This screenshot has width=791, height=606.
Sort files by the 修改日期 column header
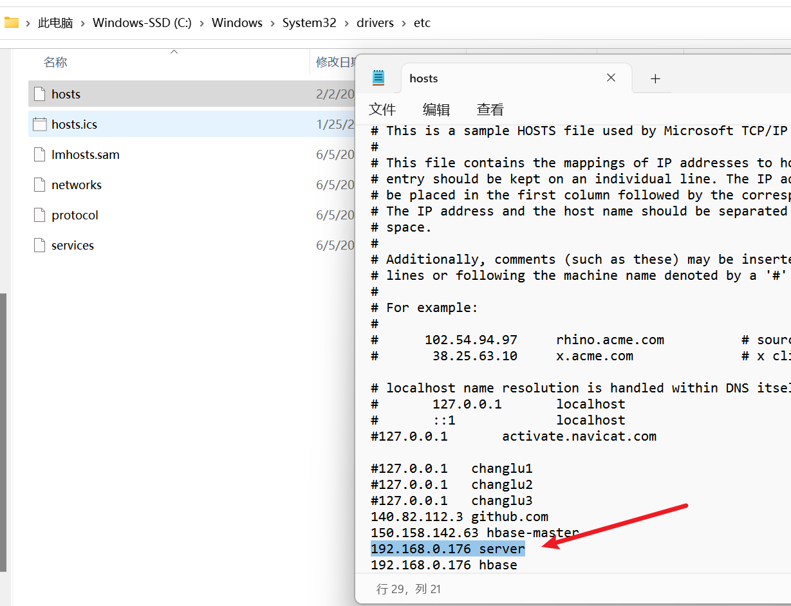335,62
